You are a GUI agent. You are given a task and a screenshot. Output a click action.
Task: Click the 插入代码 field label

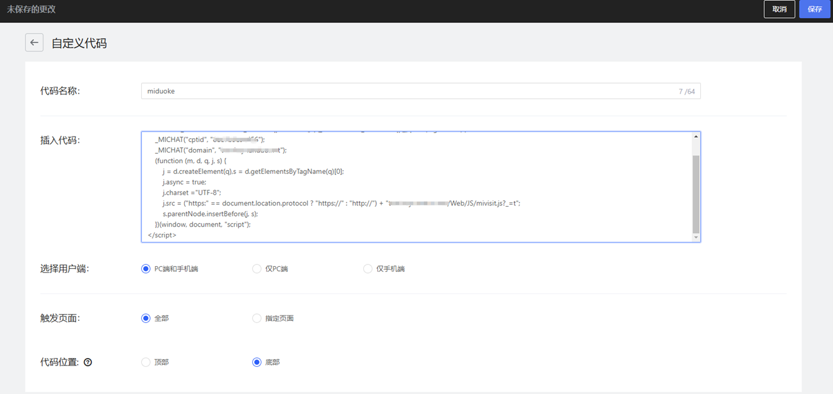click(x=59, y=140)
